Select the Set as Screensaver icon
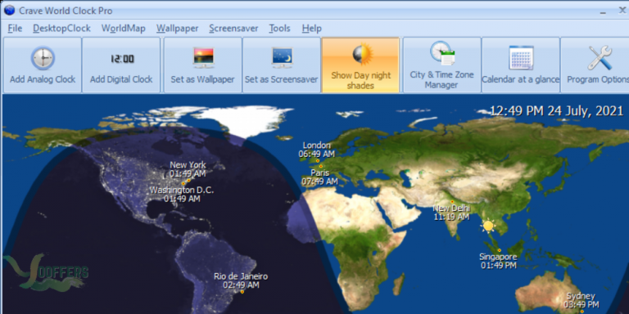 pyautogui.click(x=282, y=58)
